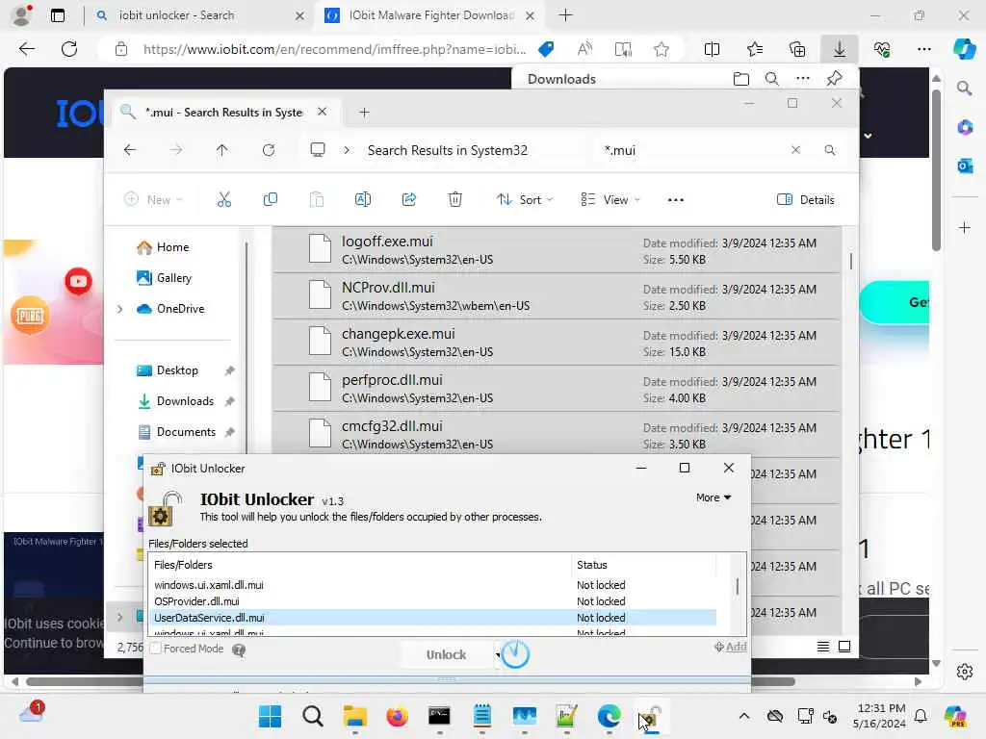The width and height of the screenshot is (986, 739).
Task: Open Edge Collections icon
Action: click(x=797, y=49)
